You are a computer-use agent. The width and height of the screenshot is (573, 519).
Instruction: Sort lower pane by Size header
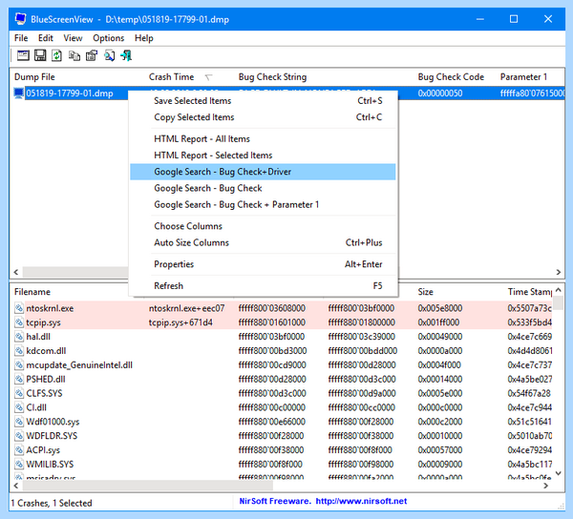pyautogui.click(x=425, y=292)
